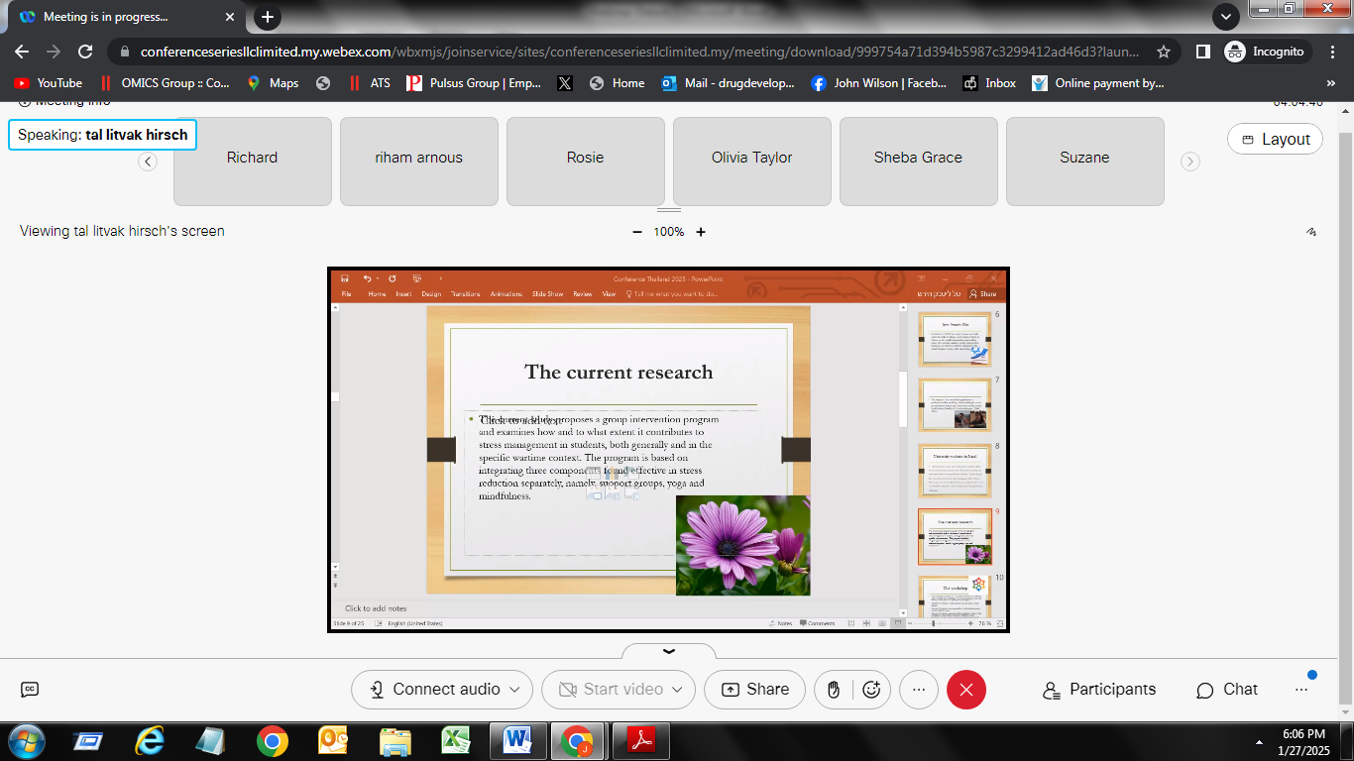Screen dimensions: 1354x761
Task: Click the Incognito profile button
Action: tap(1267, 52)
